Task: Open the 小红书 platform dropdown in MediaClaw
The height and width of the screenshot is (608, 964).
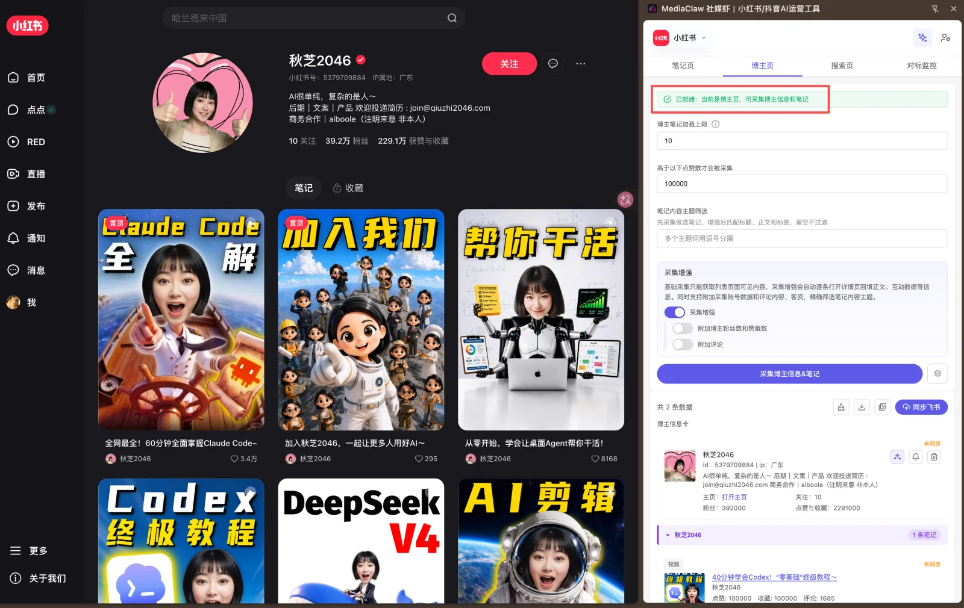Action: pyautogui.click(x=680, y=38)
